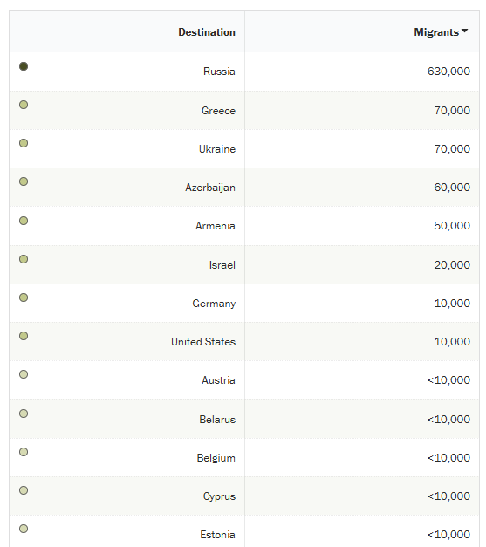486x547 pixels.
Task: Select the pale dot beside Austria
Action: click(24, 374)
